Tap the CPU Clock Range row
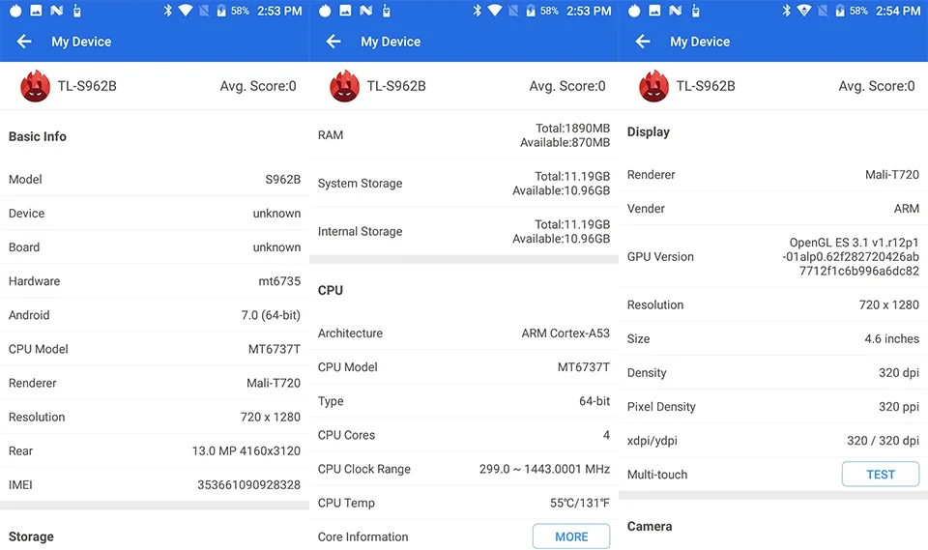The image size is (928, 550). point(464,469)
